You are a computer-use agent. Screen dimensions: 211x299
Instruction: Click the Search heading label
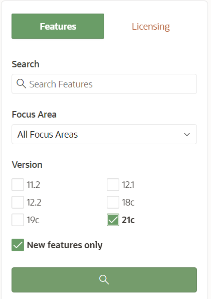click(26, 64)
